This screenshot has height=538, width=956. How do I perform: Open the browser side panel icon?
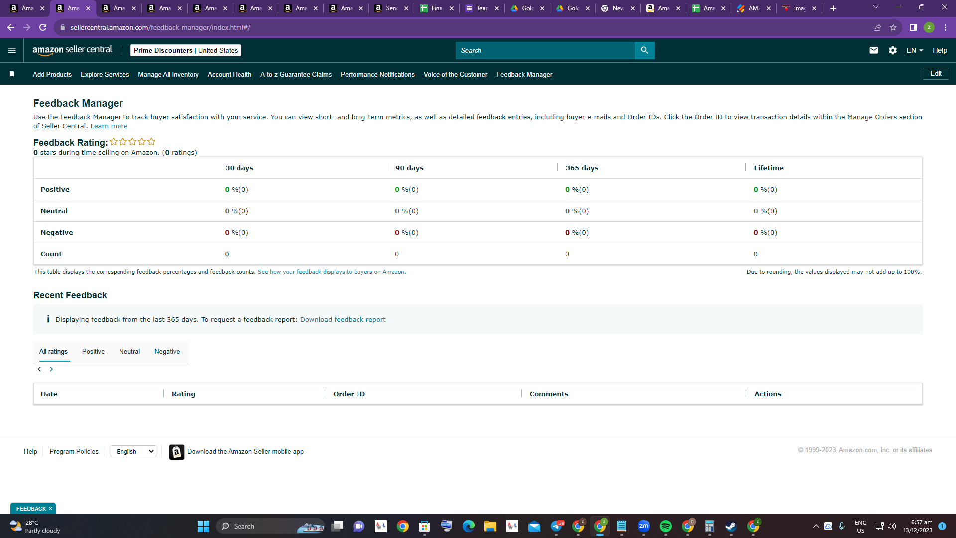pyautogui.click(x=913, y=27)
